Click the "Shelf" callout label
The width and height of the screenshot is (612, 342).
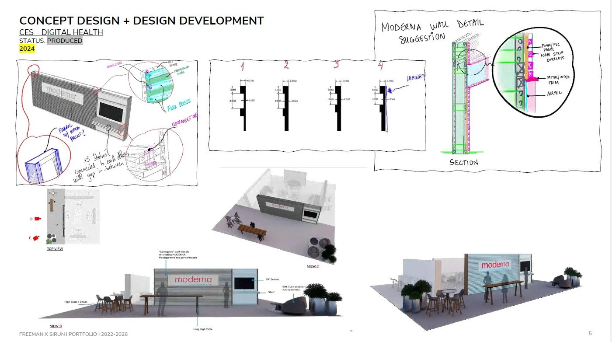point(271,293)
